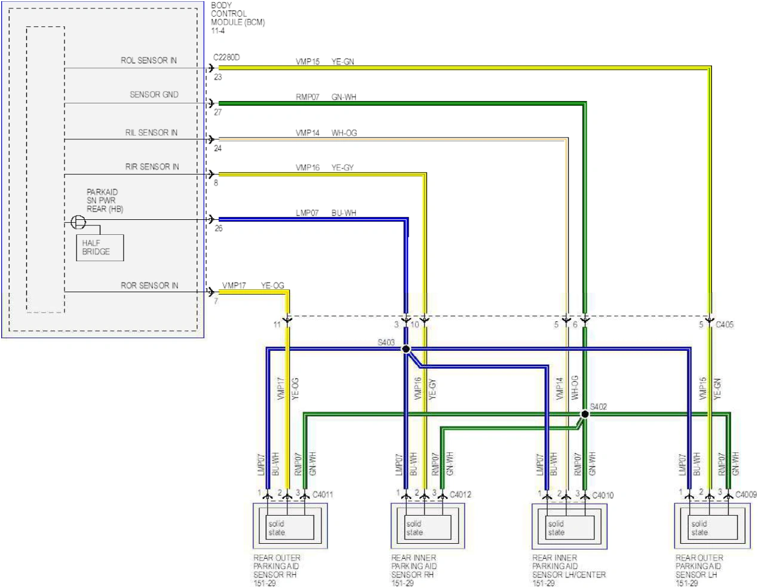Screen dimensions: 758x588
Task: Click pin number 10 at connector C405
Action: click(415, 324)
